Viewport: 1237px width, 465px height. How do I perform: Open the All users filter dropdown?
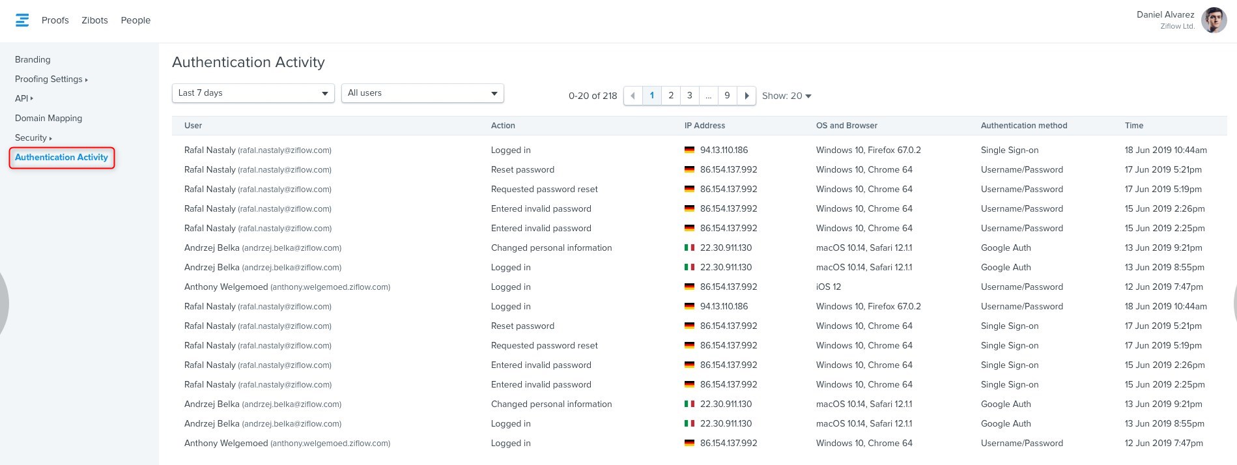point(422,93)
